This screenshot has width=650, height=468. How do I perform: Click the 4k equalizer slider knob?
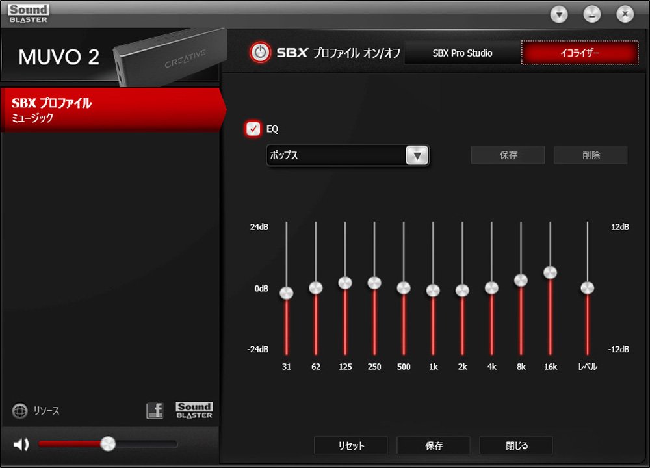pyautogui.click(x=491, y=287)
